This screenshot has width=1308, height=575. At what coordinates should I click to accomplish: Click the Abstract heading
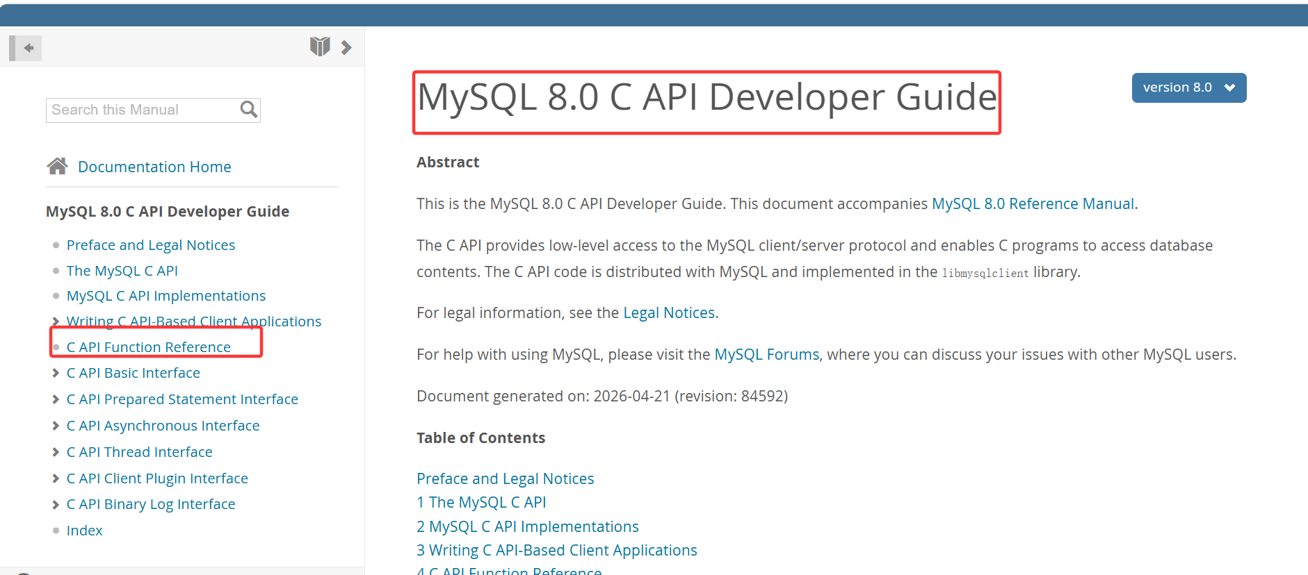point(448,162)
